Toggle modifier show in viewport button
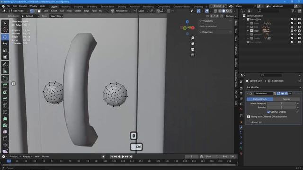The height and width of the screenshot is (170, 303). pos(282,93)
